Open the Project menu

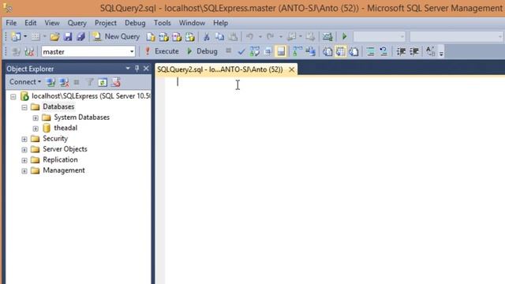point(105,23)
